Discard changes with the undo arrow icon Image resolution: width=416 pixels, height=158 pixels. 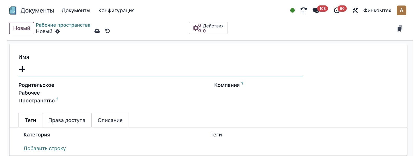(x=108, y=31)
